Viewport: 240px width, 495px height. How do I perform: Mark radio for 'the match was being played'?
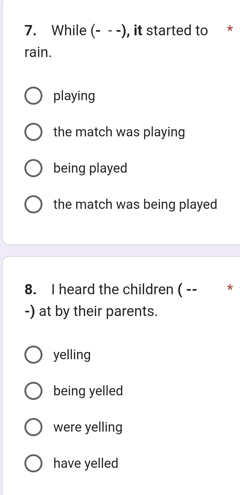pyautogui.click(x=33, y=204)
